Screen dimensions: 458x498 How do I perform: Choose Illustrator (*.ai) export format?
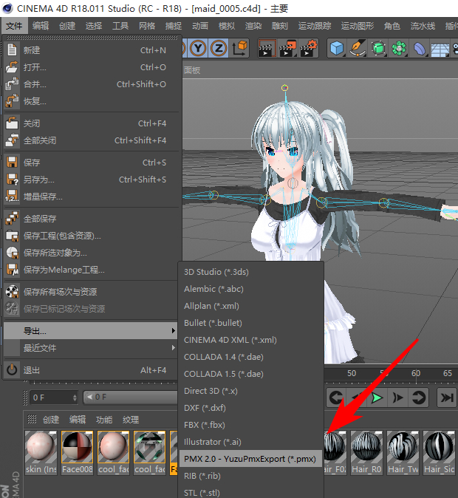coord(251,442)
